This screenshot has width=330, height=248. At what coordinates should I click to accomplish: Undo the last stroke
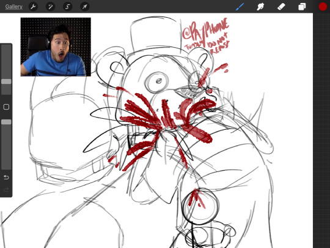point(6,178)
